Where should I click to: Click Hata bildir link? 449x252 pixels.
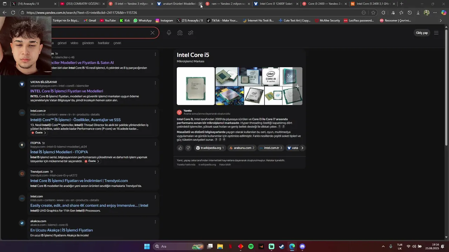coord(225,164)
